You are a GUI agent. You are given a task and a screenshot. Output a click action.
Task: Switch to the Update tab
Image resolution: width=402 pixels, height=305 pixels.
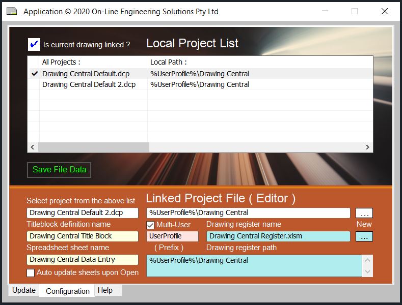pos(24,290)
